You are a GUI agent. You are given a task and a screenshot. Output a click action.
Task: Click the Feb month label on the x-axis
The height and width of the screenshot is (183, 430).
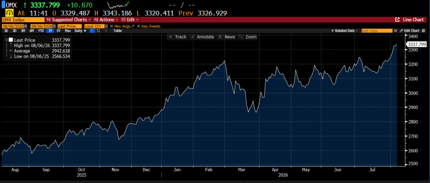tap(209, 170)
